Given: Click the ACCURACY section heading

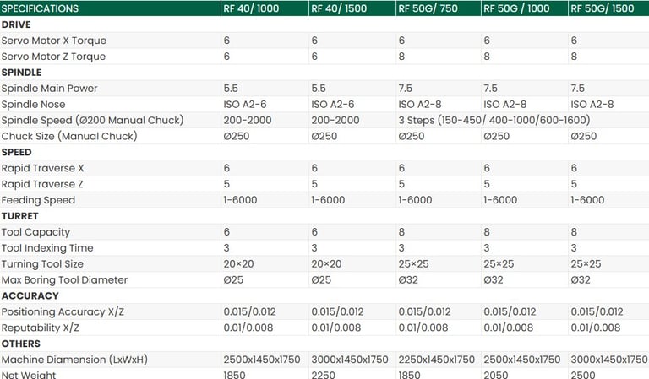Looking at the screenshot, I should pos(30,296).
